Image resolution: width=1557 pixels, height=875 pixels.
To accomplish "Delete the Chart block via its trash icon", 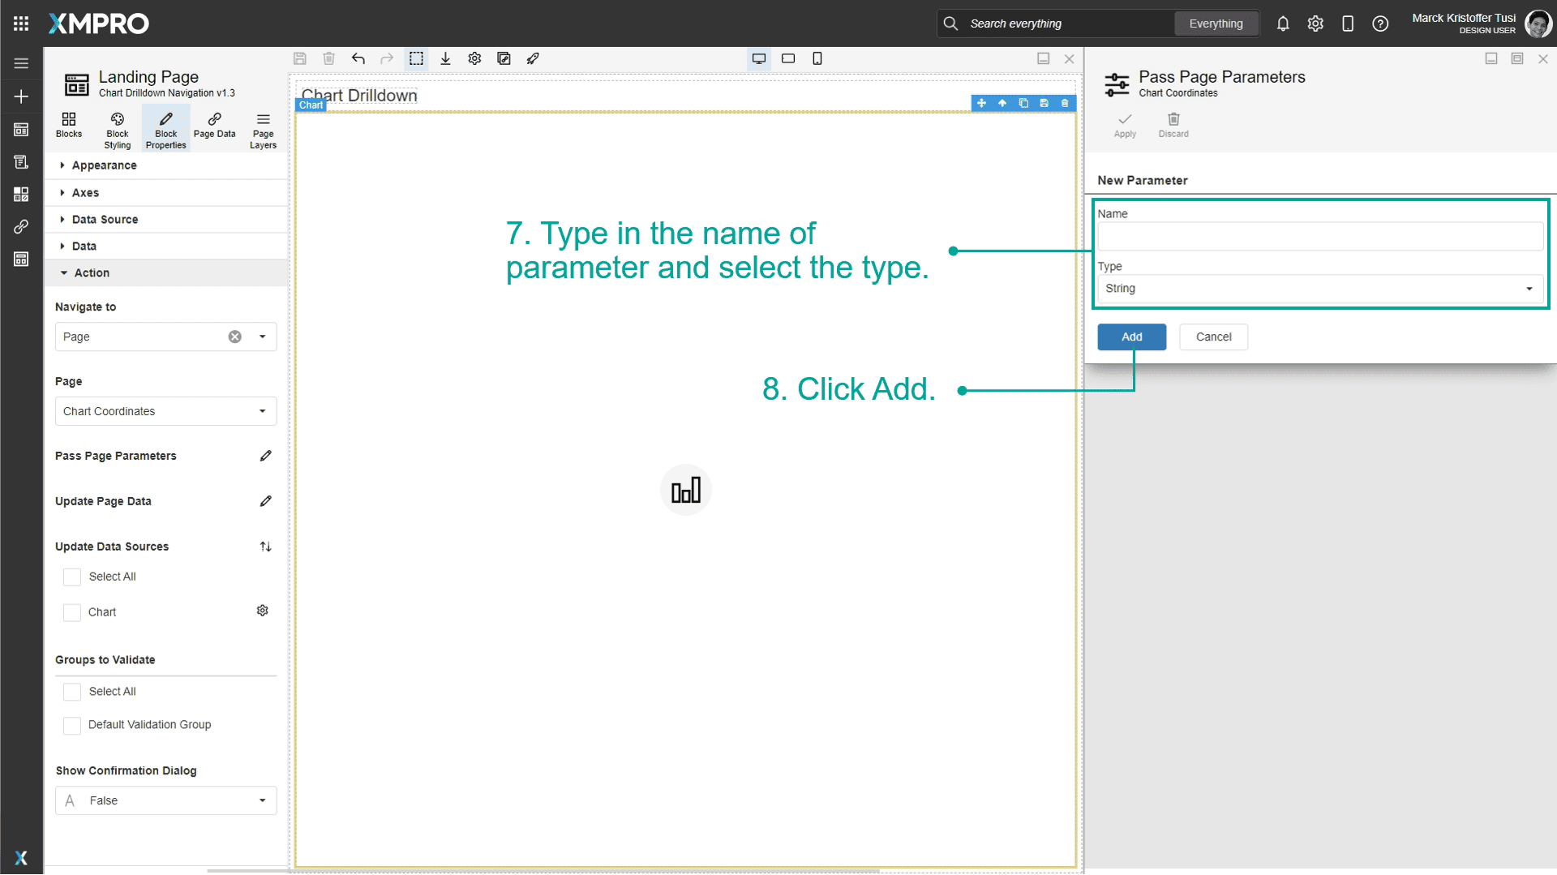I will (1064, 103).
